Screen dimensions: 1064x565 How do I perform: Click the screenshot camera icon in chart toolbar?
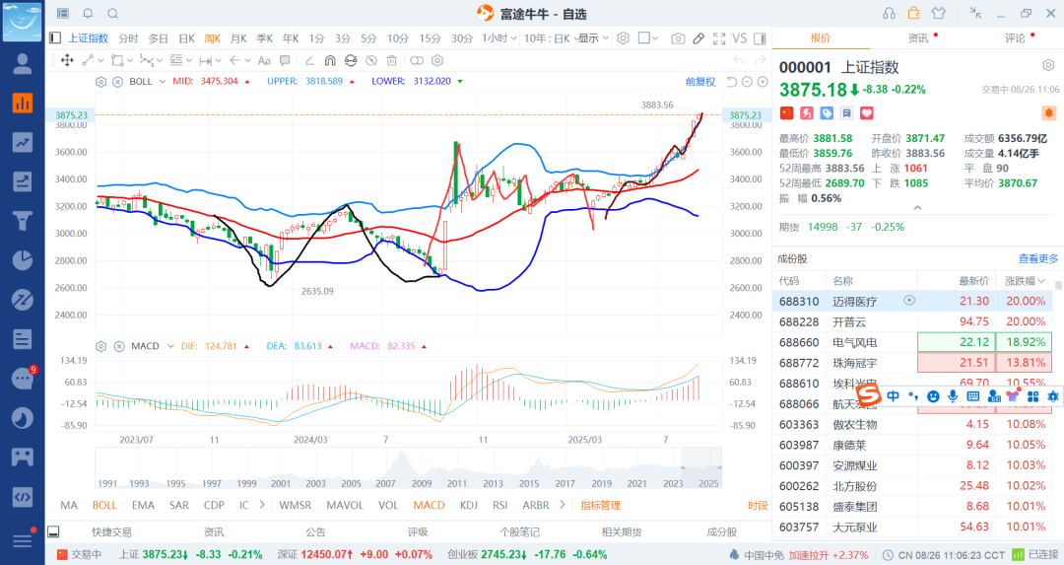tap(678, 38)
